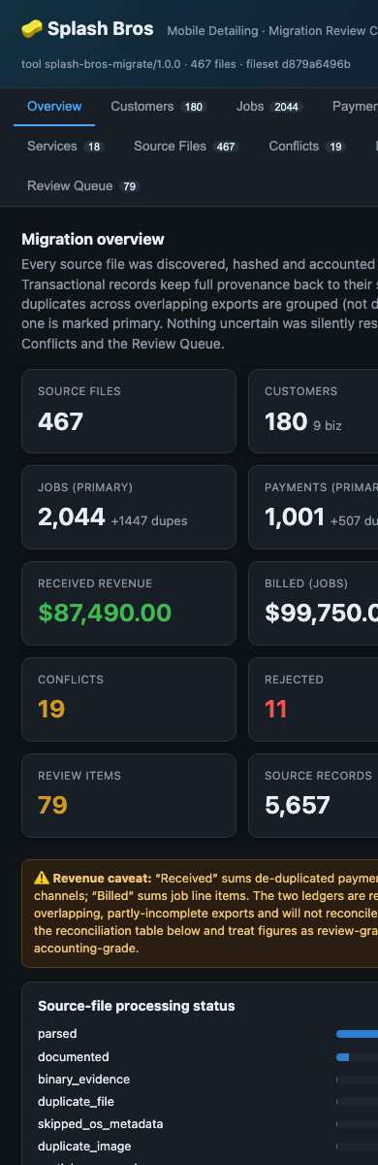Click the 'duplicate_image' status label
The image size is (378, 1165).
83,1146
